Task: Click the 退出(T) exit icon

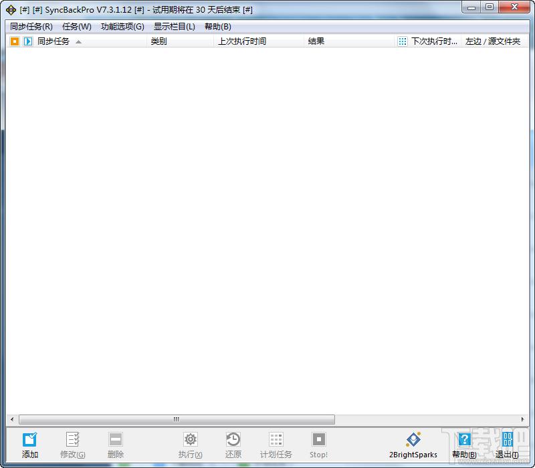Action: coord(508,439)
